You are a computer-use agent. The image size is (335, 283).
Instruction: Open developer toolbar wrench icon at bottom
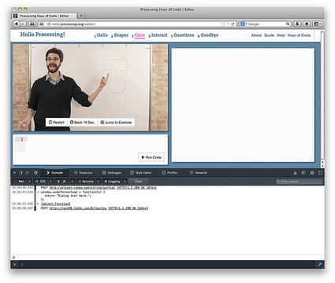point(320,264)
